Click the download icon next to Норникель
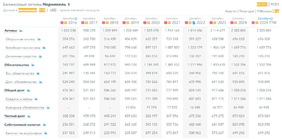282x139 pixels. tap(69, 5)
